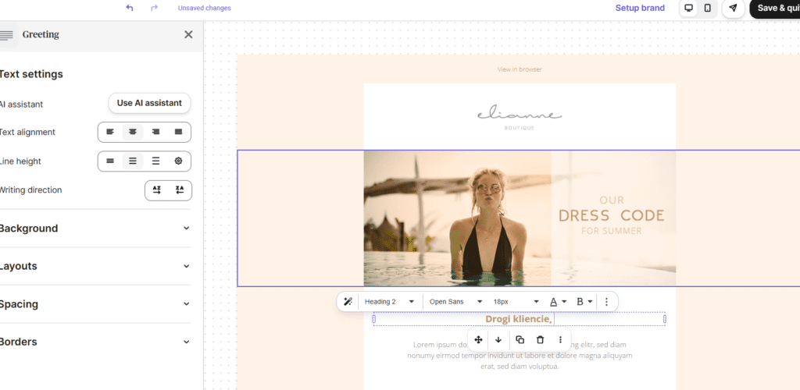Open the Heading 2 style dropdown
The height and width of the screenshot is (390, 800).
tap(389, 302)
